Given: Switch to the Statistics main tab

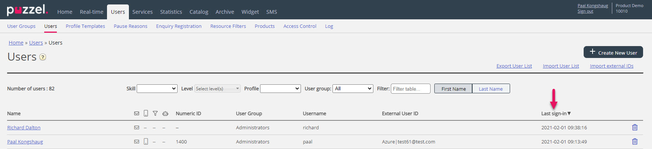Looking at the screenshot, I should click(x=171, y=12).
